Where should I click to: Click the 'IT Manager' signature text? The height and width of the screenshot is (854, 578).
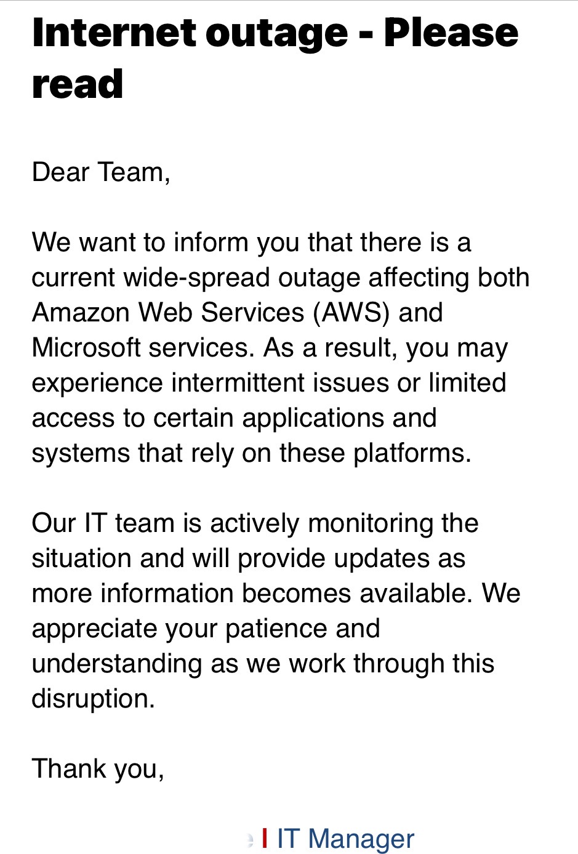[x=345, y=839]
